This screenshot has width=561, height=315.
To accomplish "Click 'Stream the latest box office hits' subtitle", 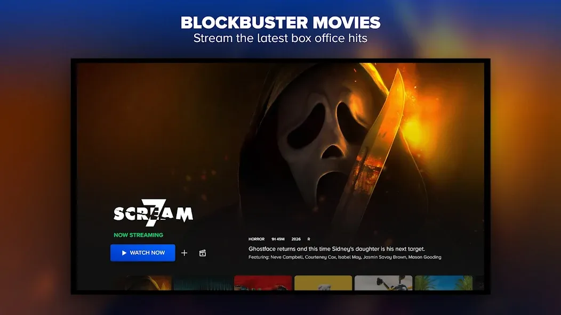I will 280,38.
